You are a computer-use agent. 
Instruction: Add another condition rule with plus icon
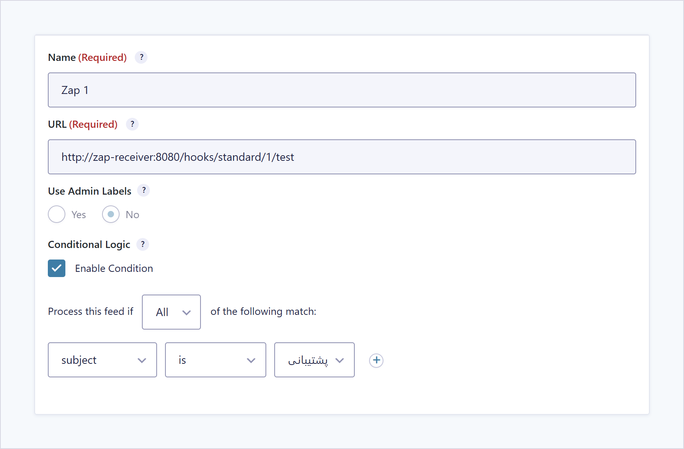(x=376, y=360)
